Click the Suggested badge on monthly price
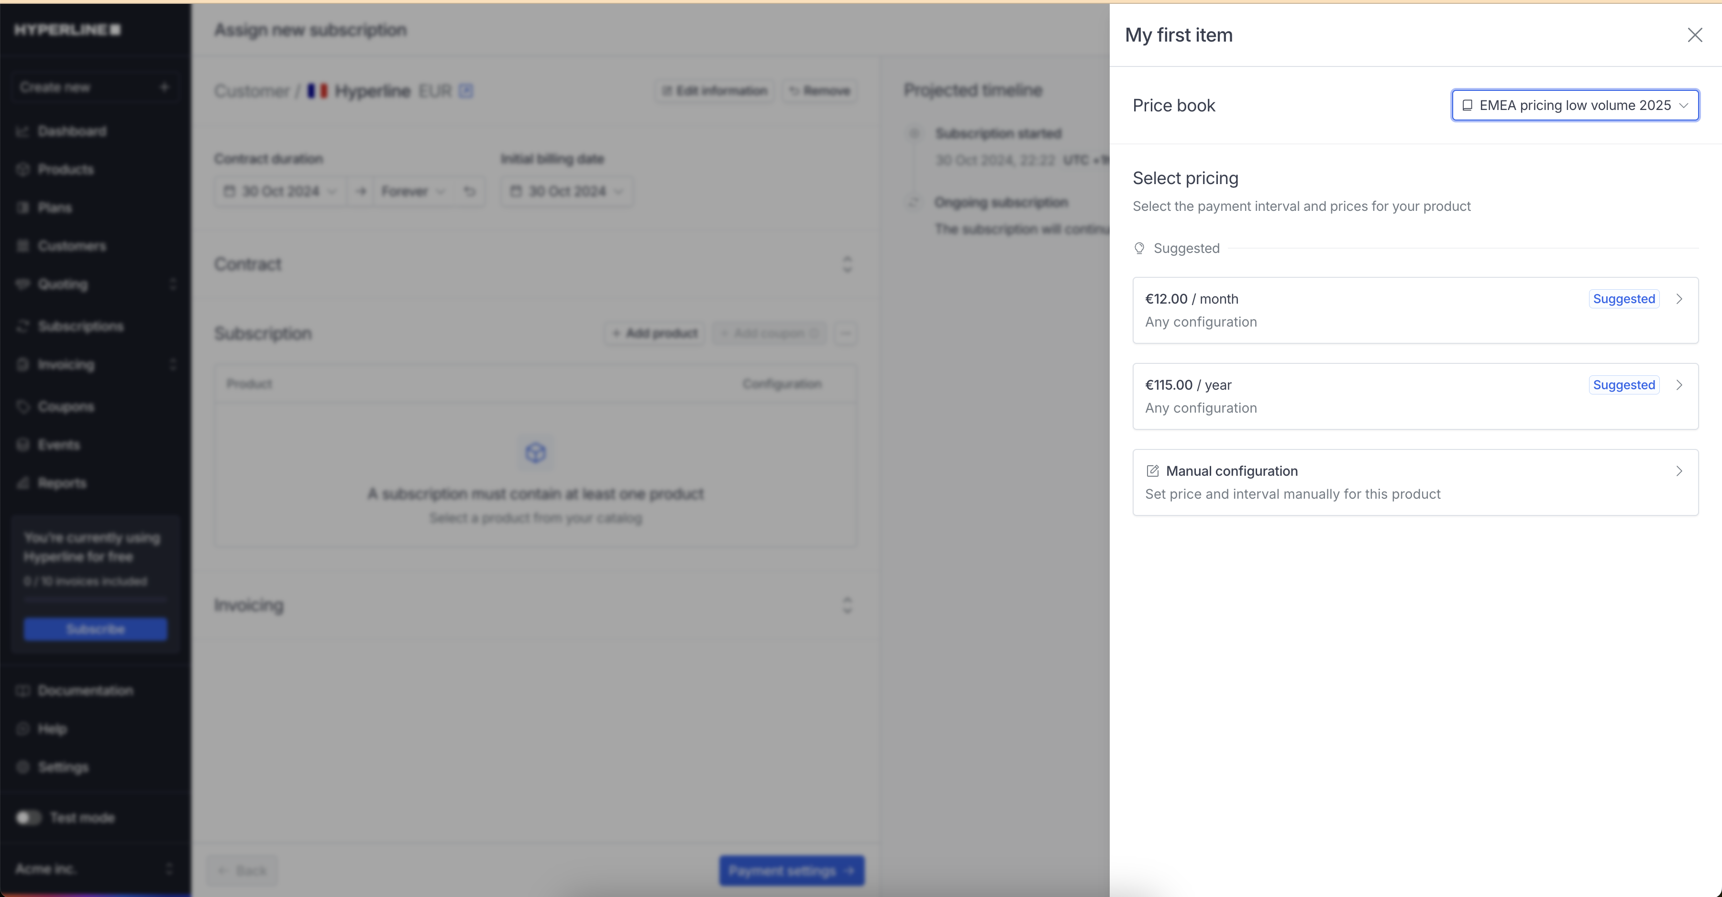Viewport: 1722px width, 897px height. tap(1624, 299)
